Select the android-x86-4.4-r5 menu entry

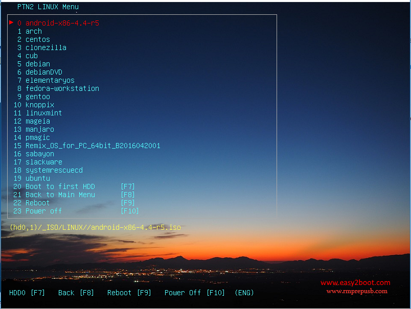58,23
